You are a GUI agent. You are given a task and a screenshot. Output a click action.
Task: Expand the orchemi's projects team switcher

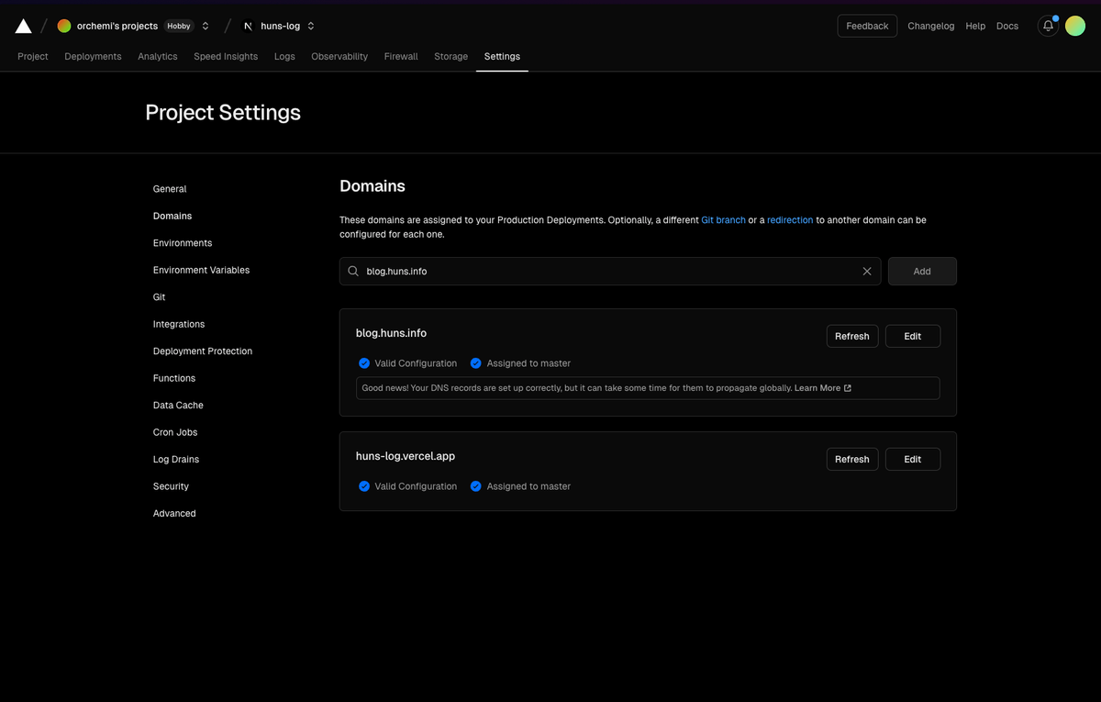206,26
